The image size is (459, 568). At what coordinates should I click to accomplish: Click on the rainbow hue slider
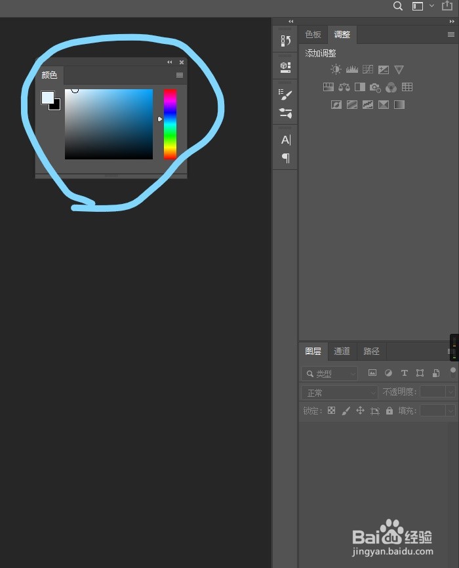click(x=170, y=124)
